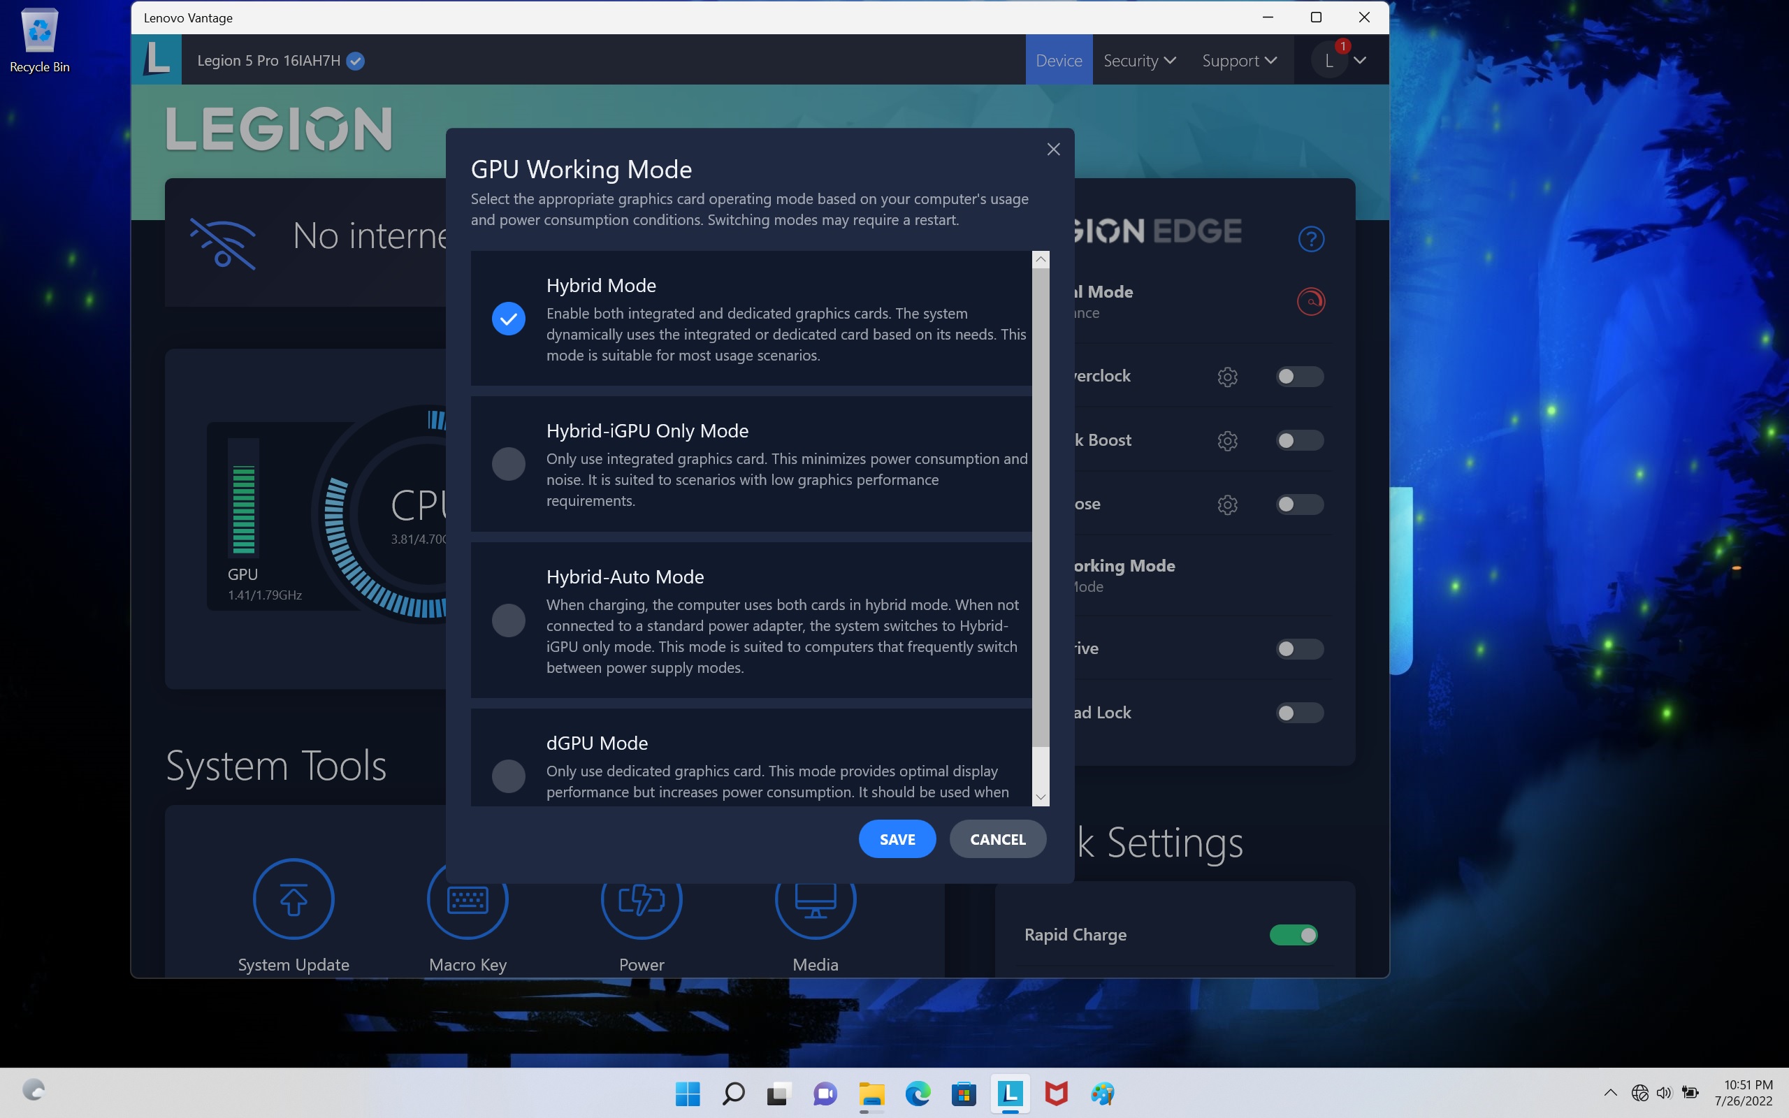This screenshot has height=1118, width=1789.
Task: Expand the Support menu
Action: click(x=1239, y=61)
